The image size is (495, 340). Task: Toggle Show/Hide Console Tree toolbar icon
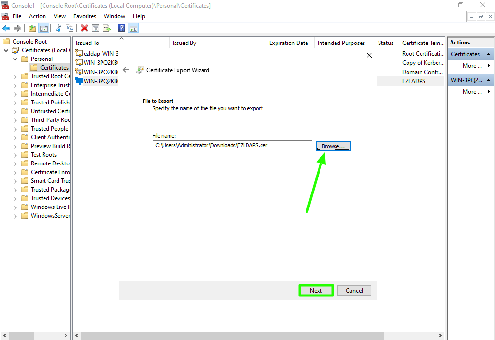(x=44, y=29)
